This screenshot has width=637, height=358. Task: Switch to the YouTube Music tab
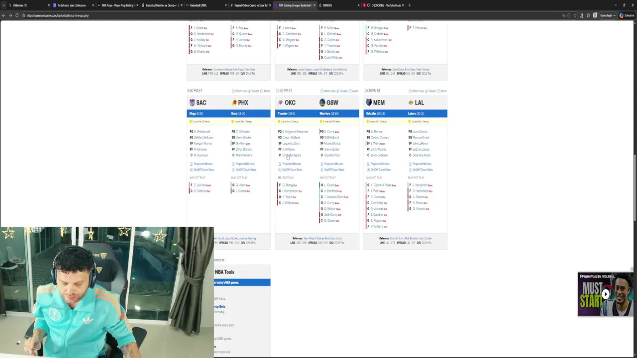coord(382,5)
